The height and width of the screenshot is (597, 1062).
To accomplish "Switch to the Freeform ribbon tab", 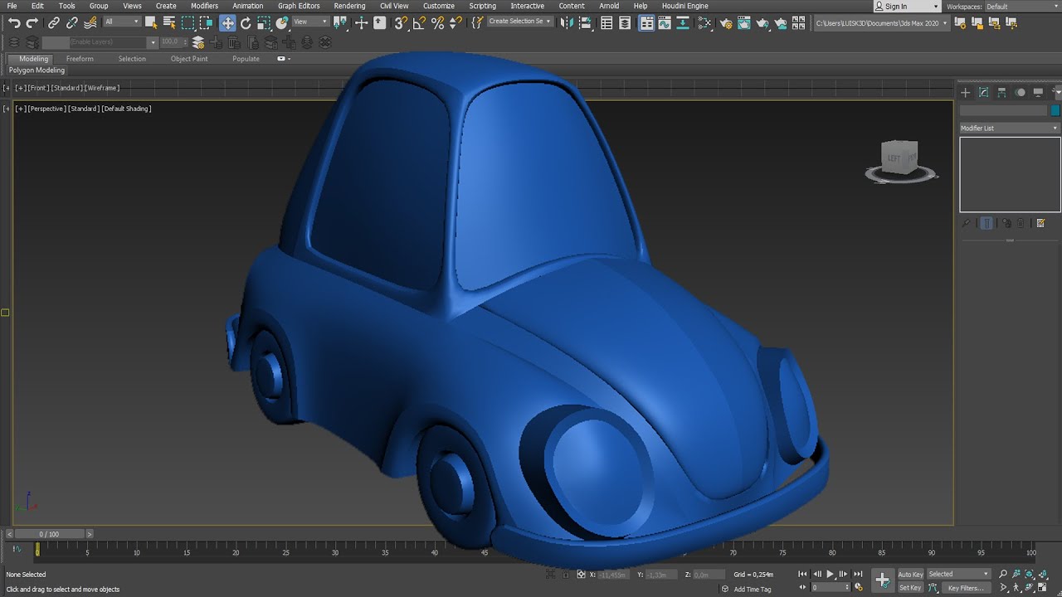I will [x=80, y=59].
